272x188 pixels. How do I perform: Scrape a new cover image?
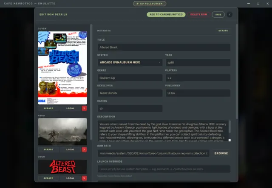click(48, 108)
